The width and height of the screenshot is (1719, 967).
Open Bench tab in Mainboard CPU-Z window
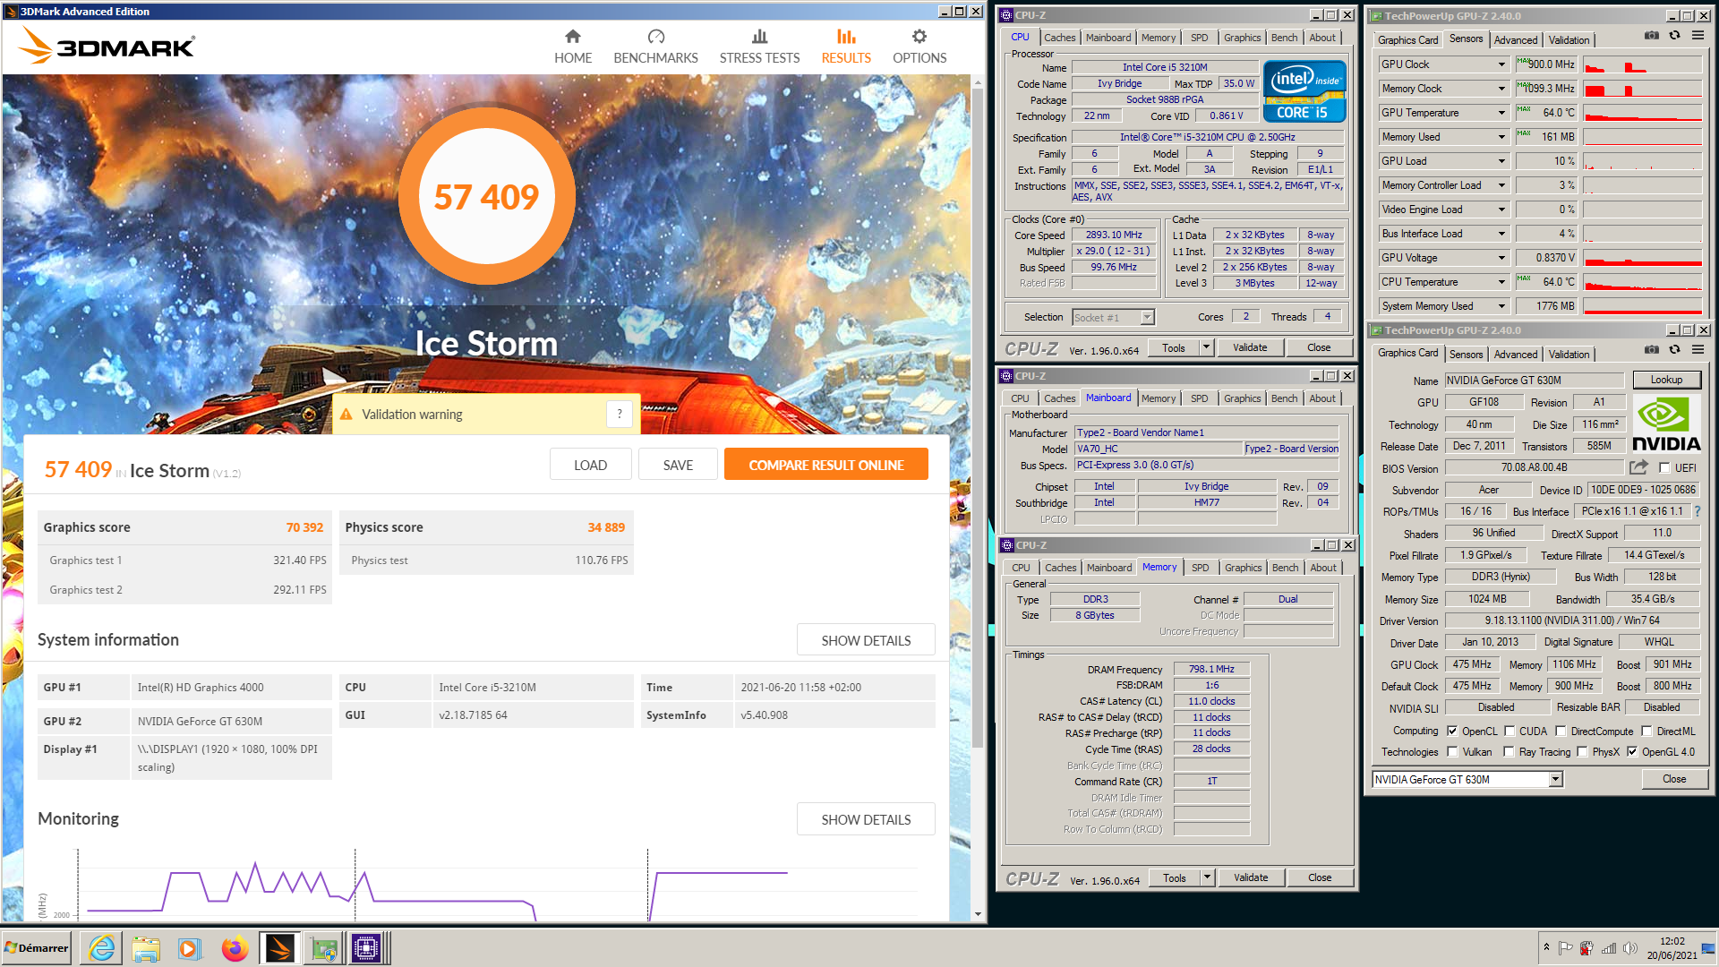(x=1284, y=398)
